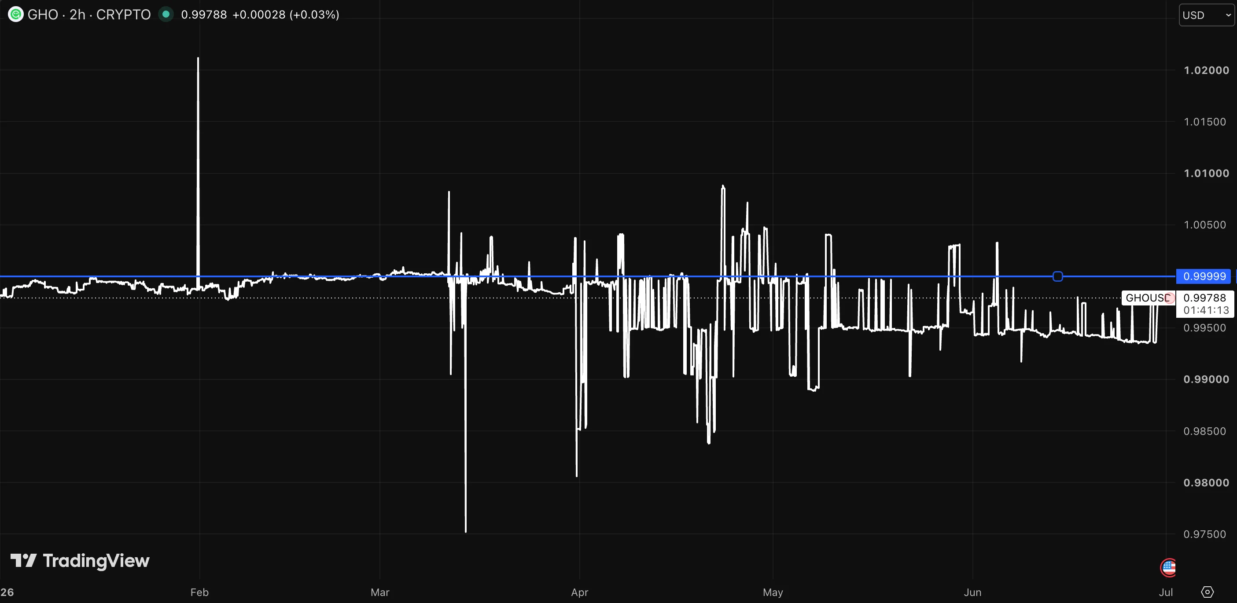Click the 01:41:13 bar countdown timer
The width and height of the screenshot is (1237, 603).
tap(1206, 310)
